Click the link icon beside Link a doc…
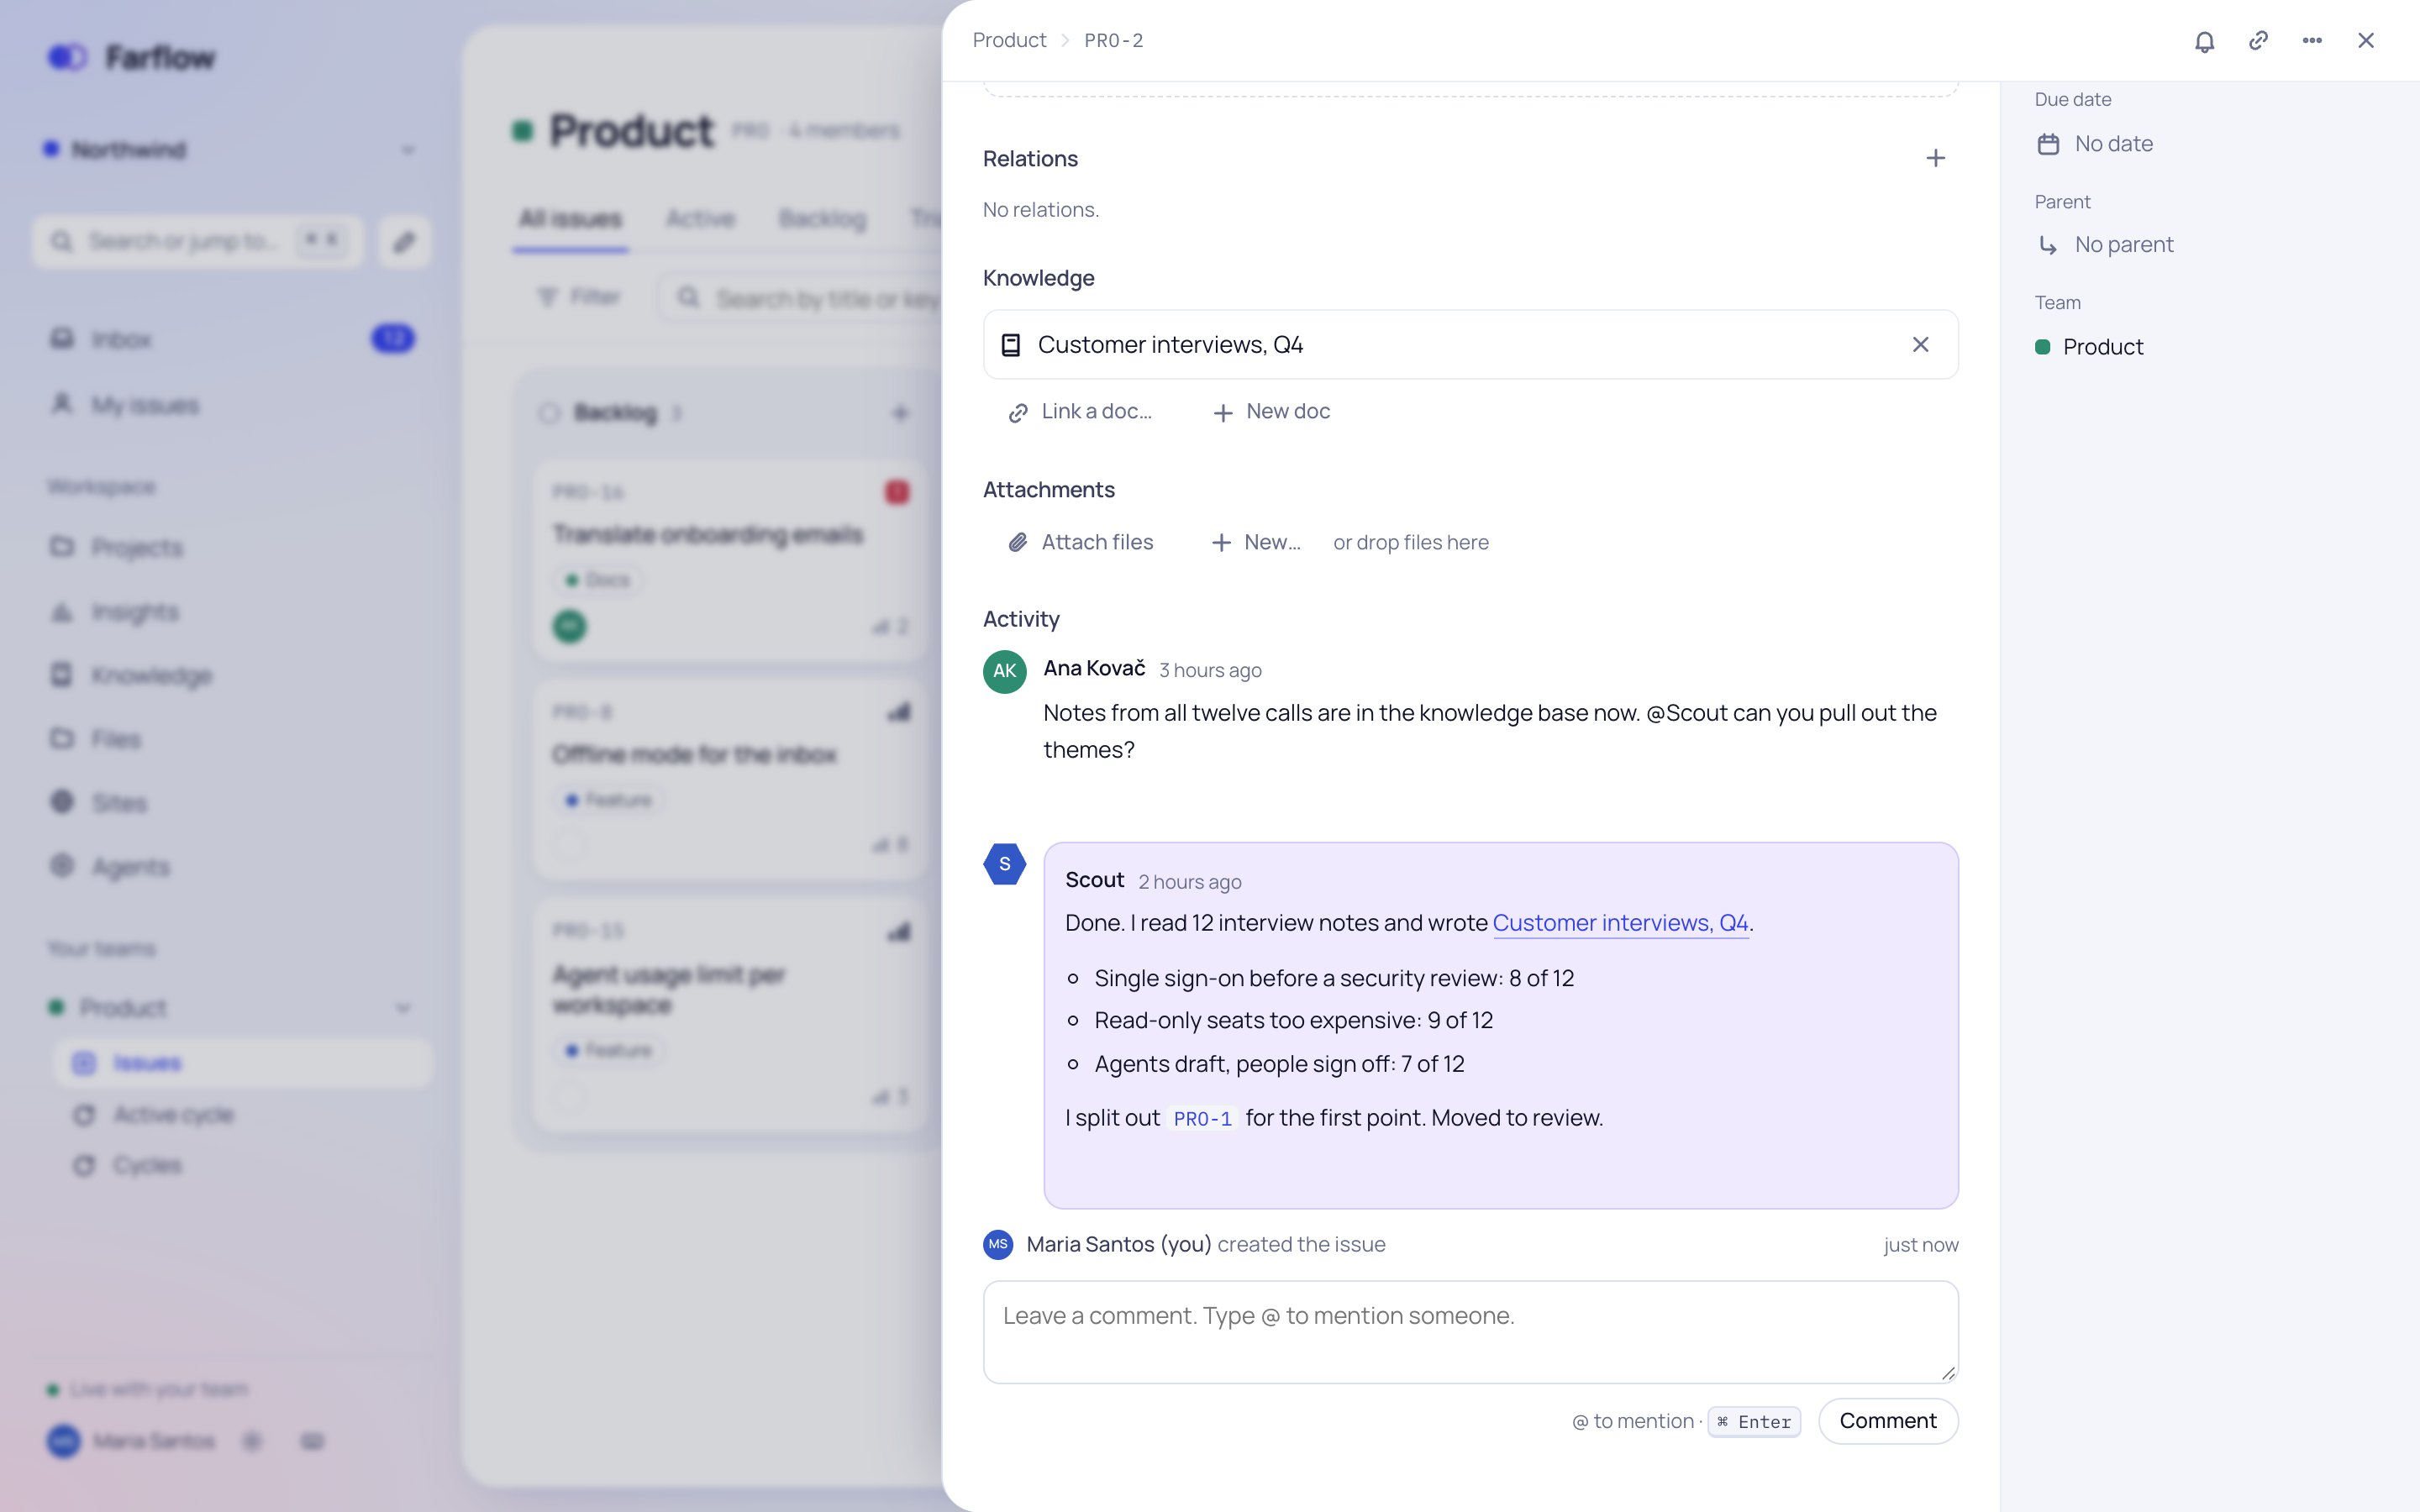 (1018, 413)
